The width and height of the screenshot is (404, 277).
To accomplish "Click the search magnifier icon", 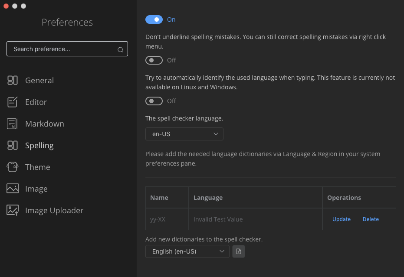I will [x=120, y=49].
